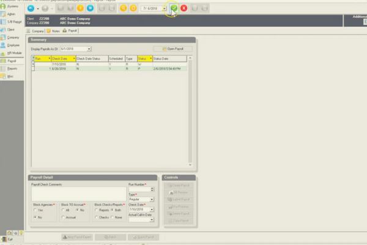Open Display Payrolls As Of dropdown
The image size is (367, 245).
pyautogui.click(x=89, y=49)
